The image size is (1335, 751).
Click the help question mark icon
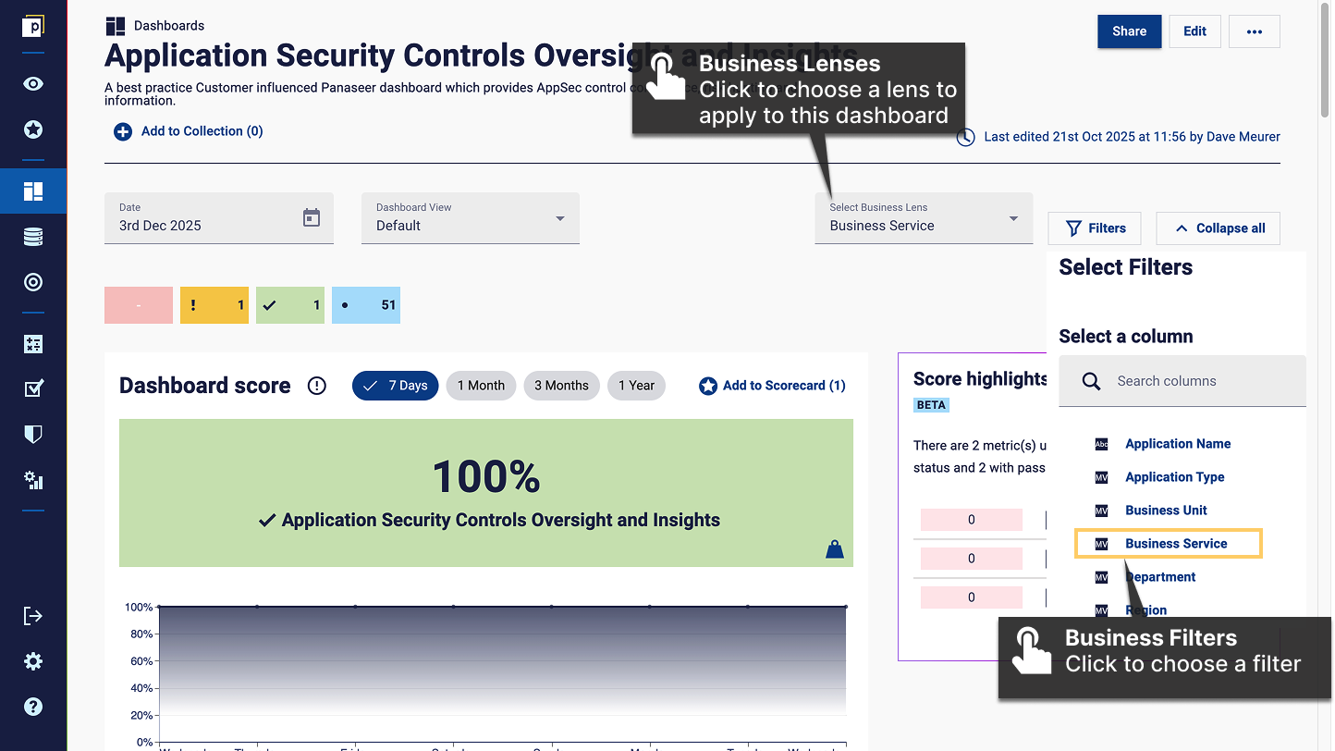click(33, 707)
